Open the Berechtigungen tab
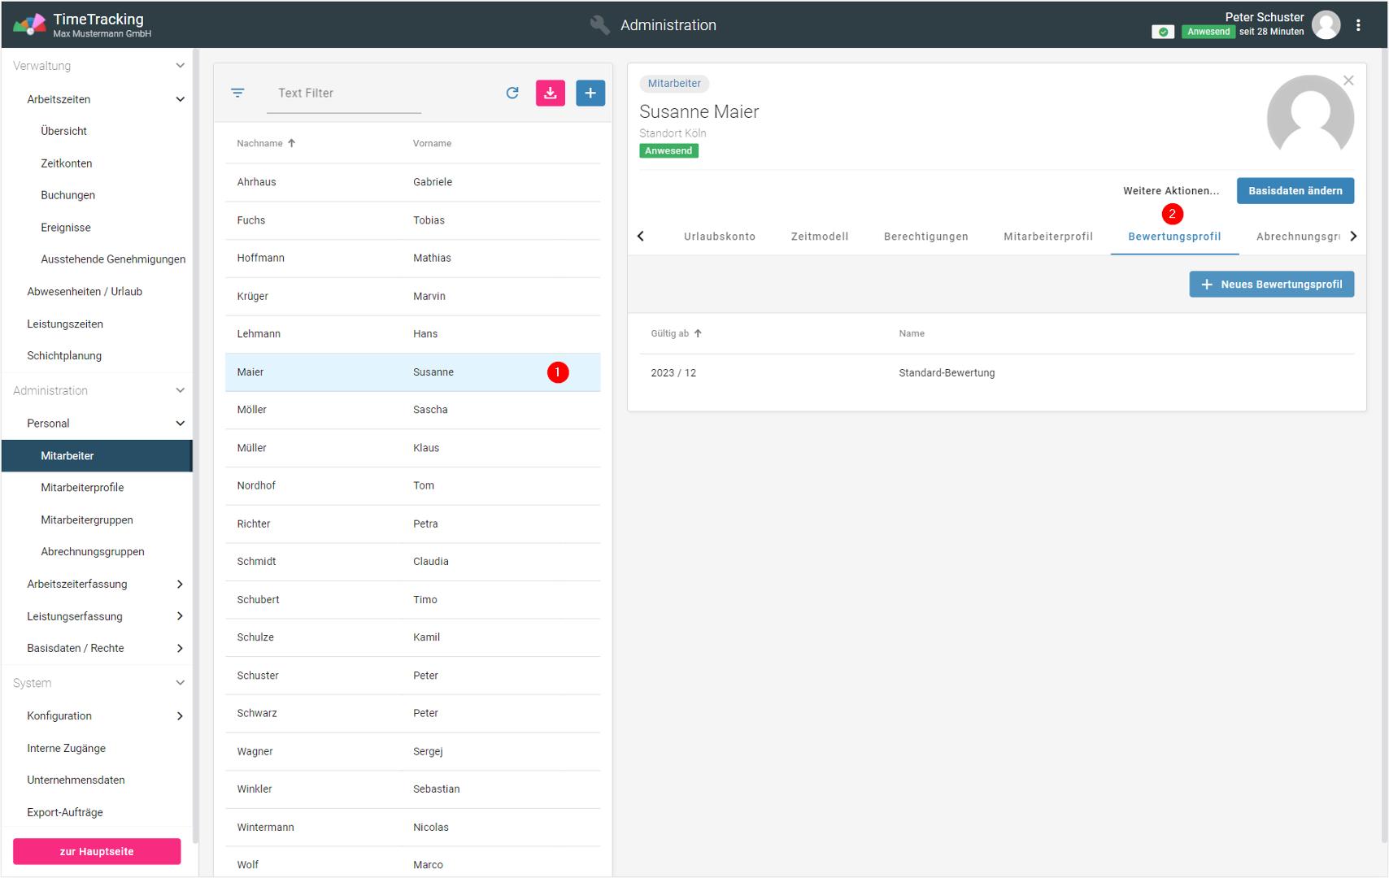Image resolution: width=1389 pixels, height=878 pixels. tap(925, 237)
